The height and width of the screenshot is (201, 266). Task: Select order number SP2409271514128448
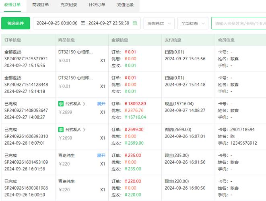26,84
